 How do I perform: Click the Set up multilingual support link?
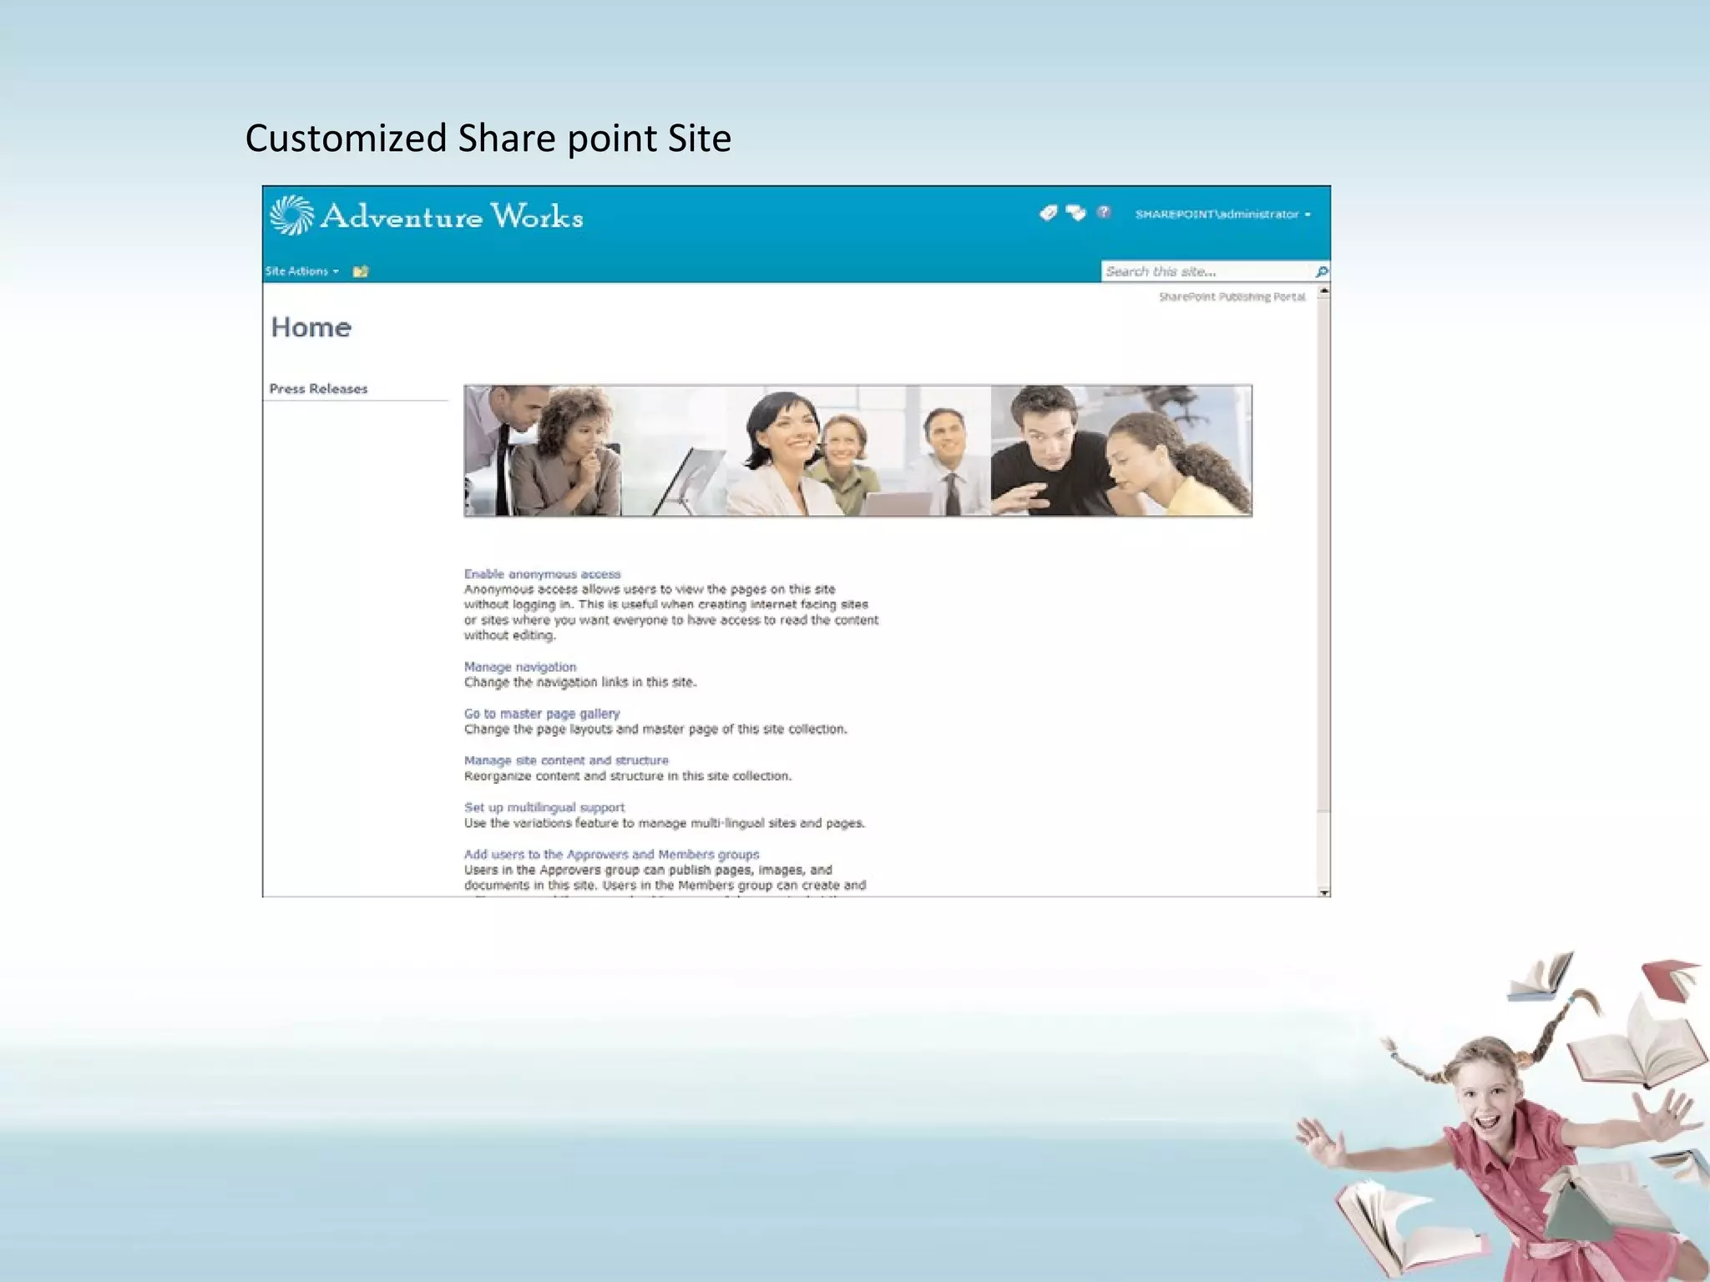pos(544,807)
